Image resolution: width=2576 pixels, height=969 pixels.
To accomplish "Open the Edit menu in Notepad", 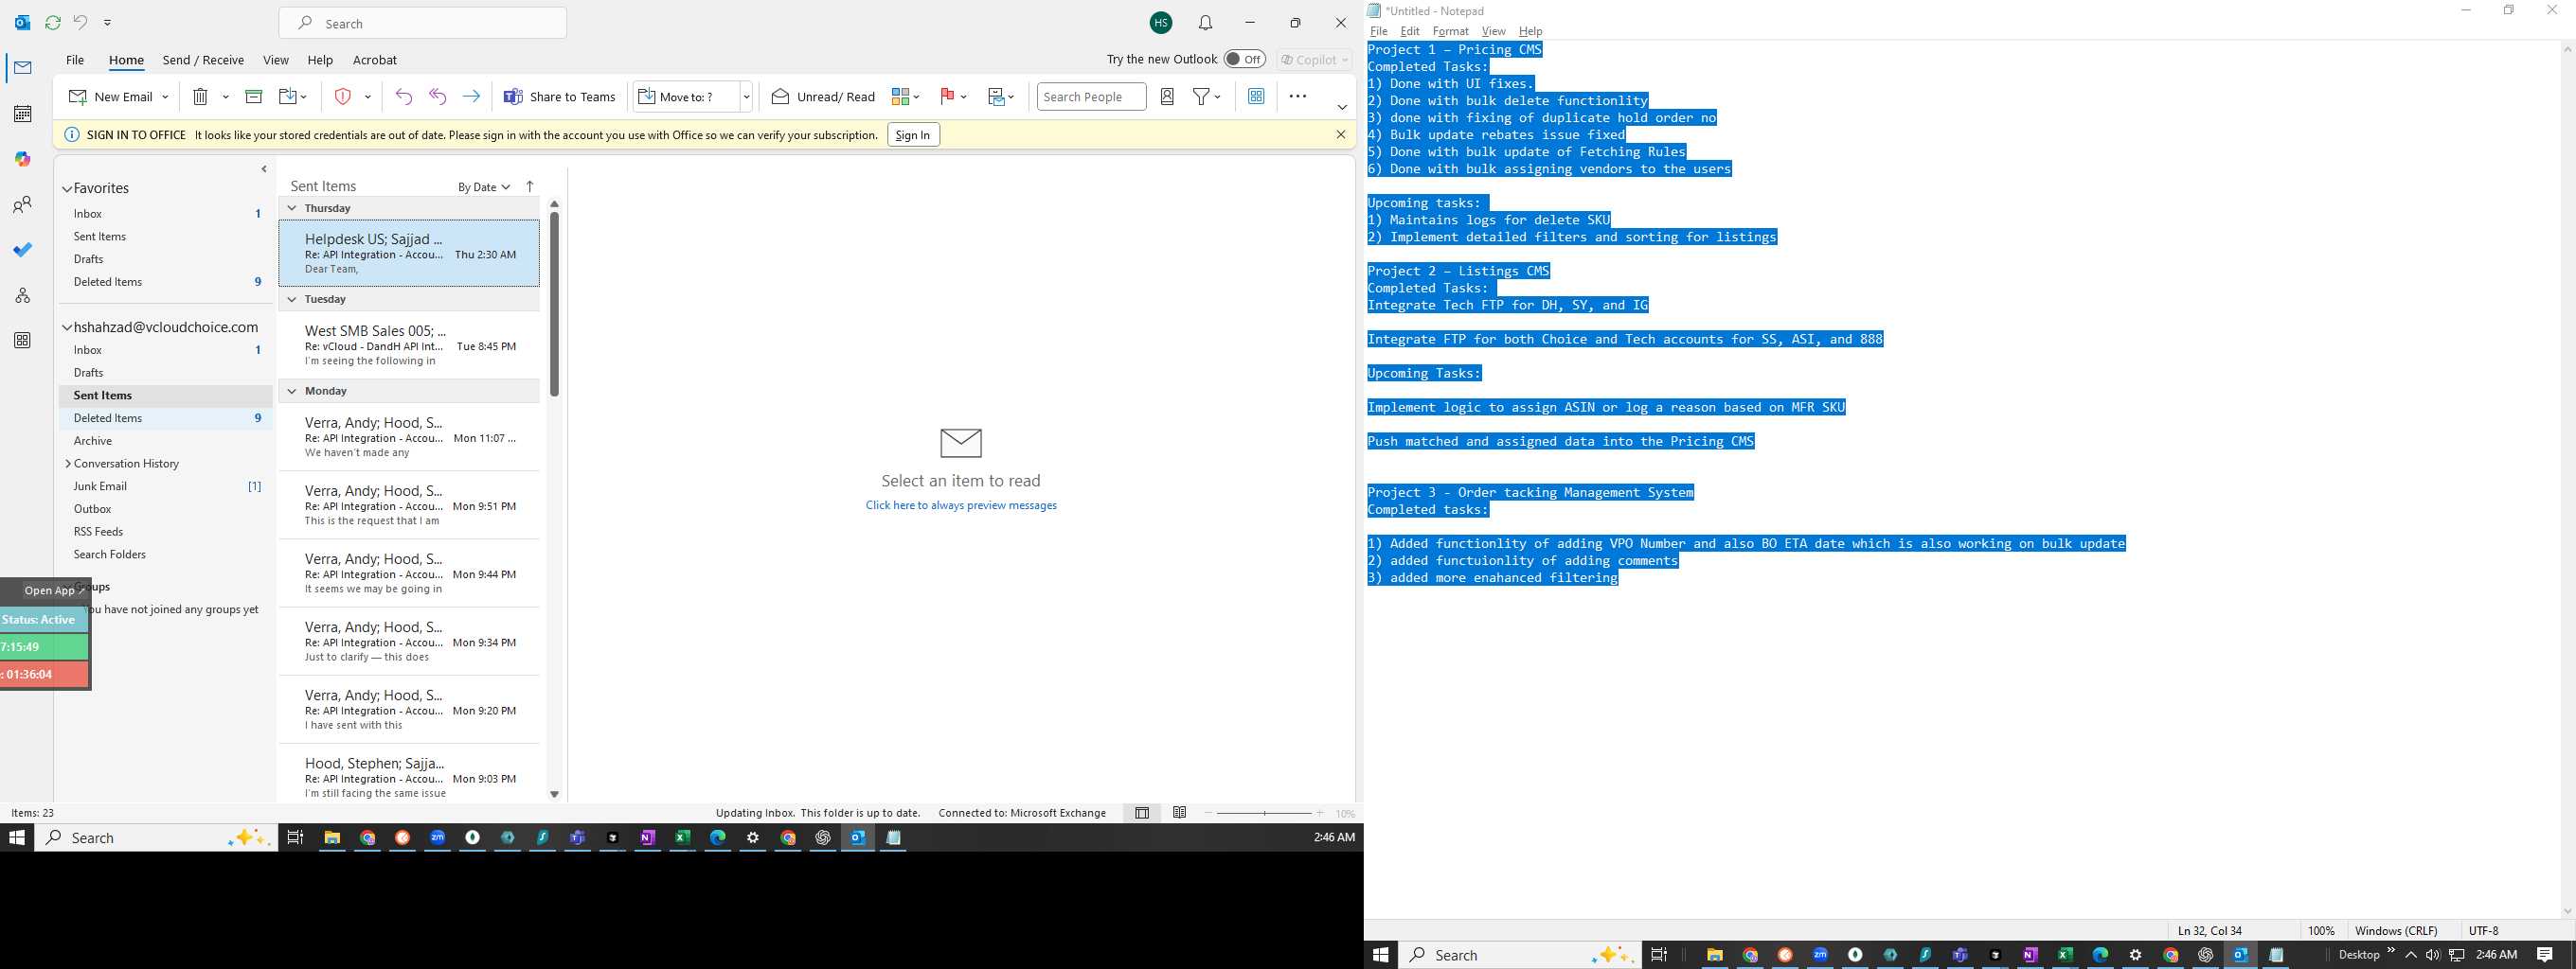I will 1410,31.
